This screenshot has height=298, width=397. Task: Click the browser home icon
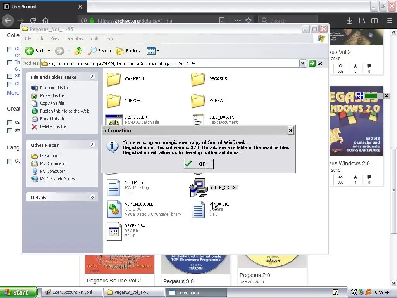(x=45, y=21)
